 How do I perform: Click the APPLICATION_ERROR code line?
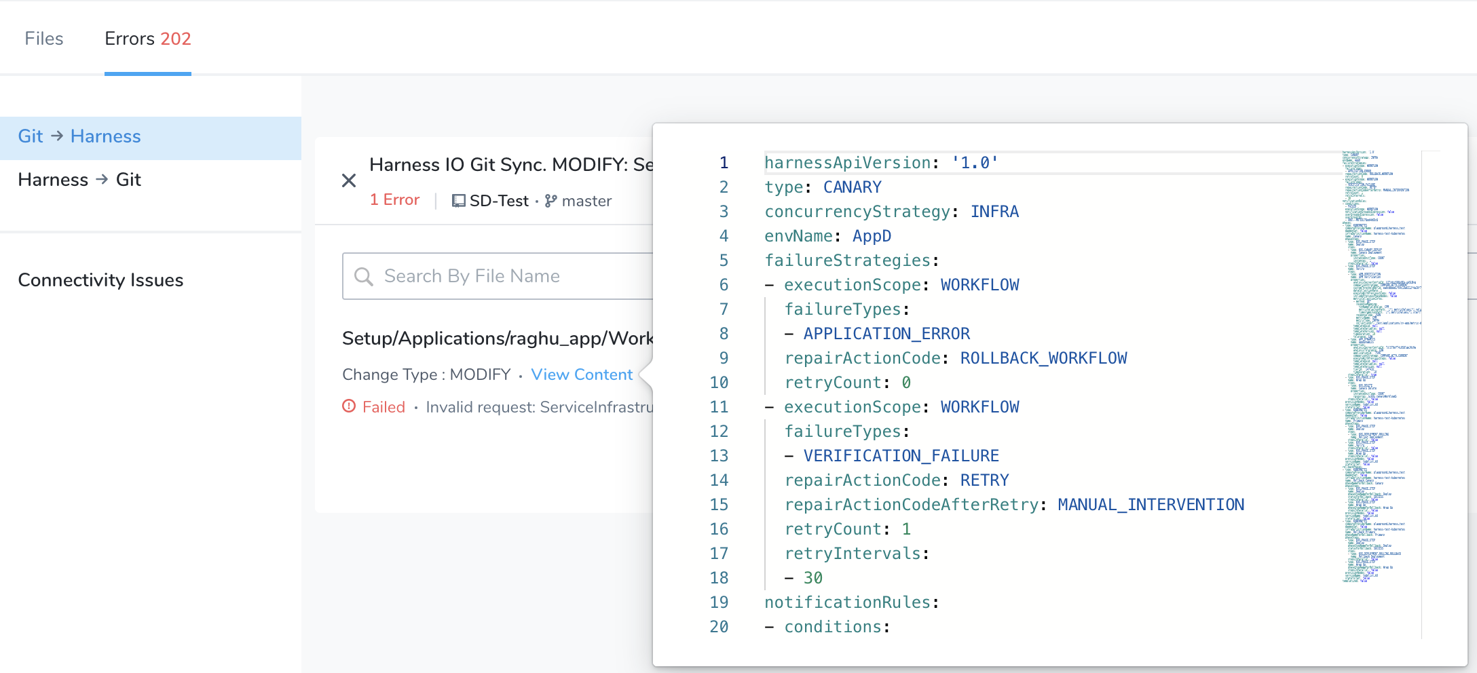coord(877,334)
